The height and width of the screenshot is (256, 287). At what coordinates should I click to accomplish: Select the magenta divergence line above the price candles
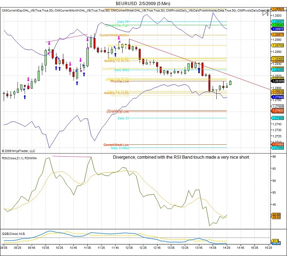coord(67,38)
